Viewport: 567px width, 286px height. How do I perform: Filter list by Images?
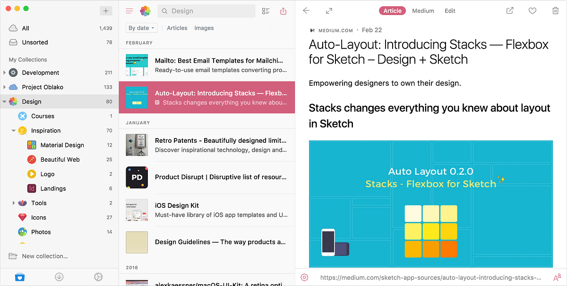click(204, 28)
